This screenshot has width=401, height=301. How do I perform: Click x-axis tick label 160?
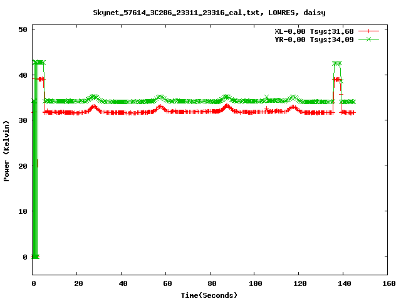tap(388, 283)
